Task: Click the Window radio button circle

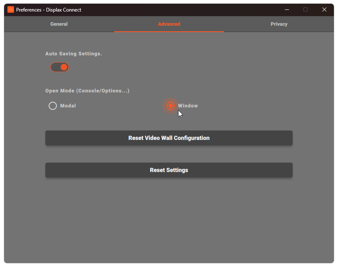Action: point(171,106)
